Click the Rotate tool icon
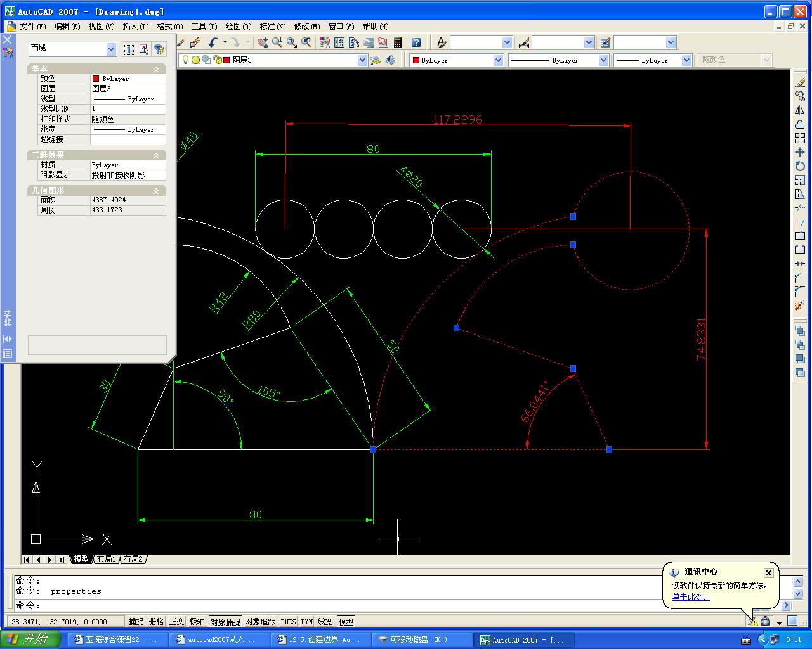Image resolution: width=812 pixels, height=649 pixels. (x=799, y=166)
